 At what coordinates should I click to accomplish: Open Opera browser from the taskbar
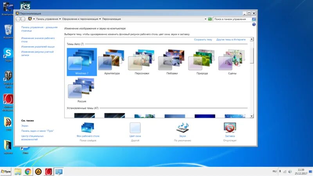click(x=49, y=172)
